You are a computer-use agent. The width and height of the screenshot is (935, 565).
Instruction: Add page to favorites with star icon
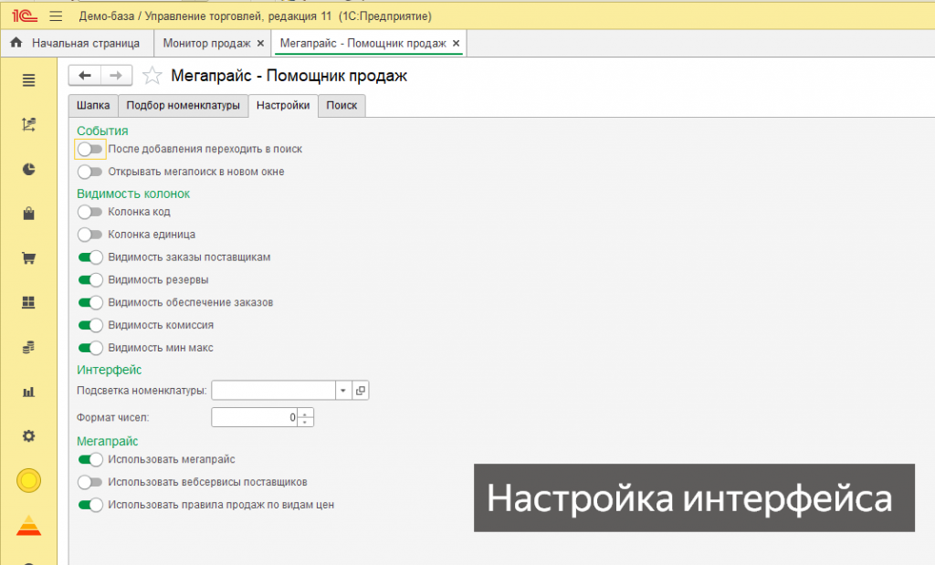point(152,76)
